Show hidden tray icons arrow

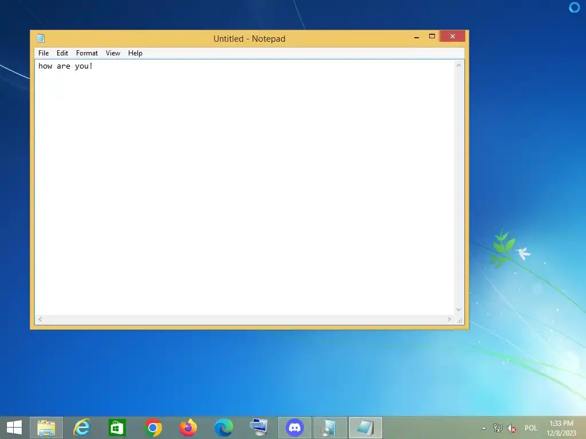(x=484, y=428)
